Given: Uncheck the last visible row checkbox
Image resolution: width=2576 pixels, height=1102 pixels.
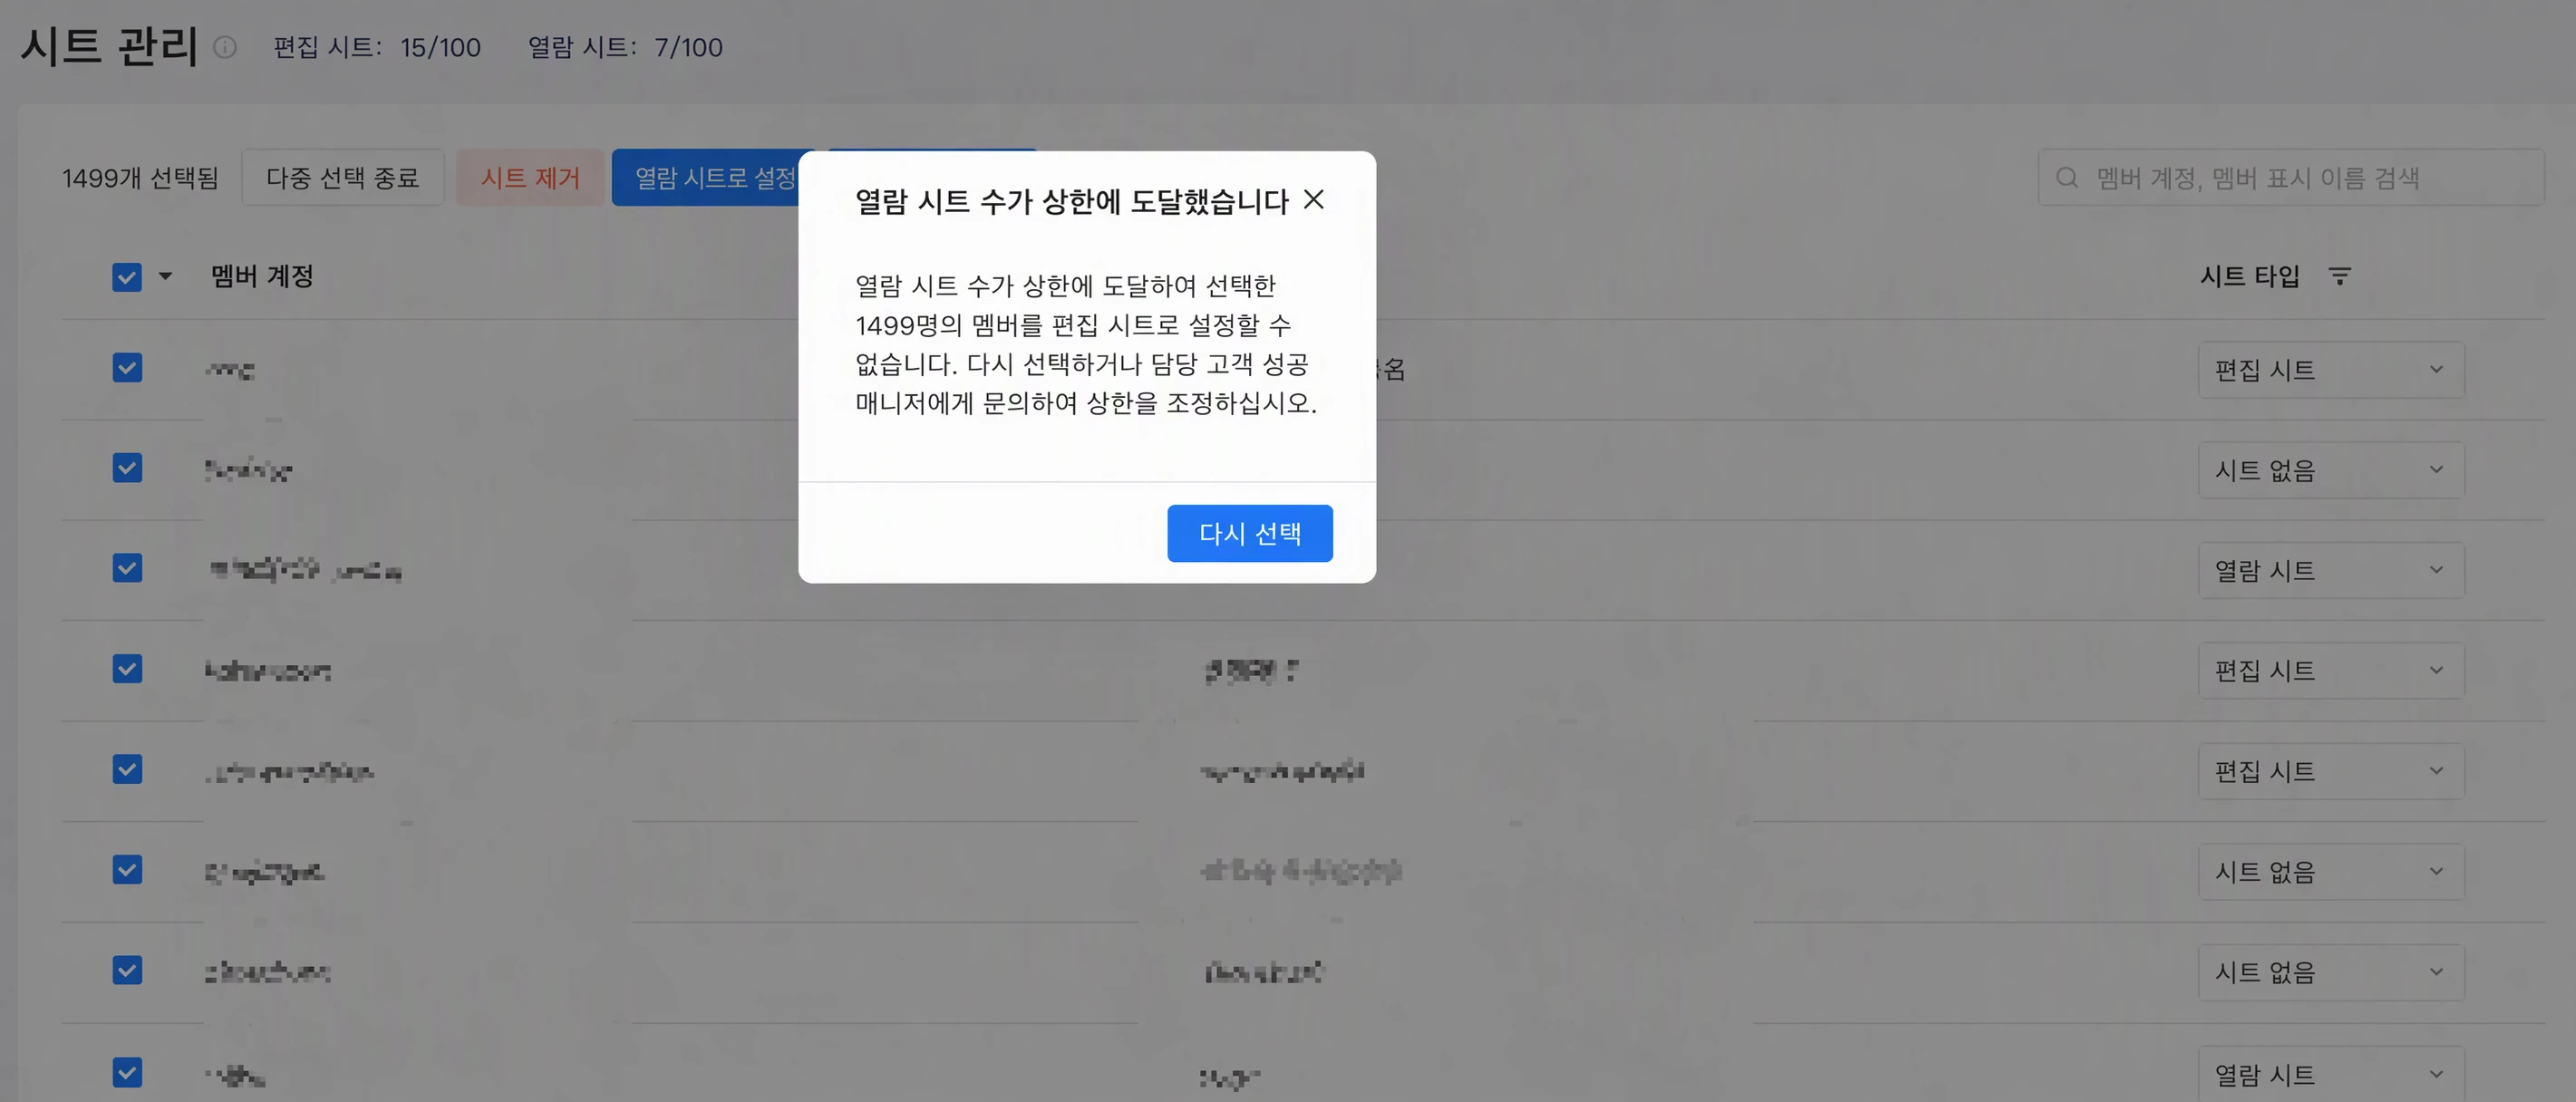Looking at the screenshot, I should coord(127,1073).
